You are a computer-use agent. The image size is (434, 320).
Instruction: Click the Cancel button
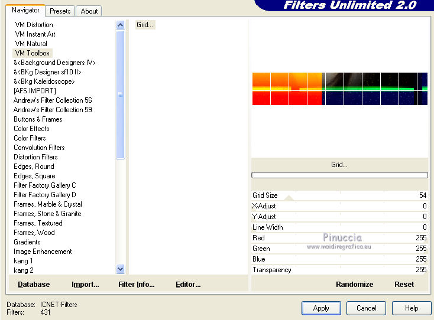click(366, 308)
